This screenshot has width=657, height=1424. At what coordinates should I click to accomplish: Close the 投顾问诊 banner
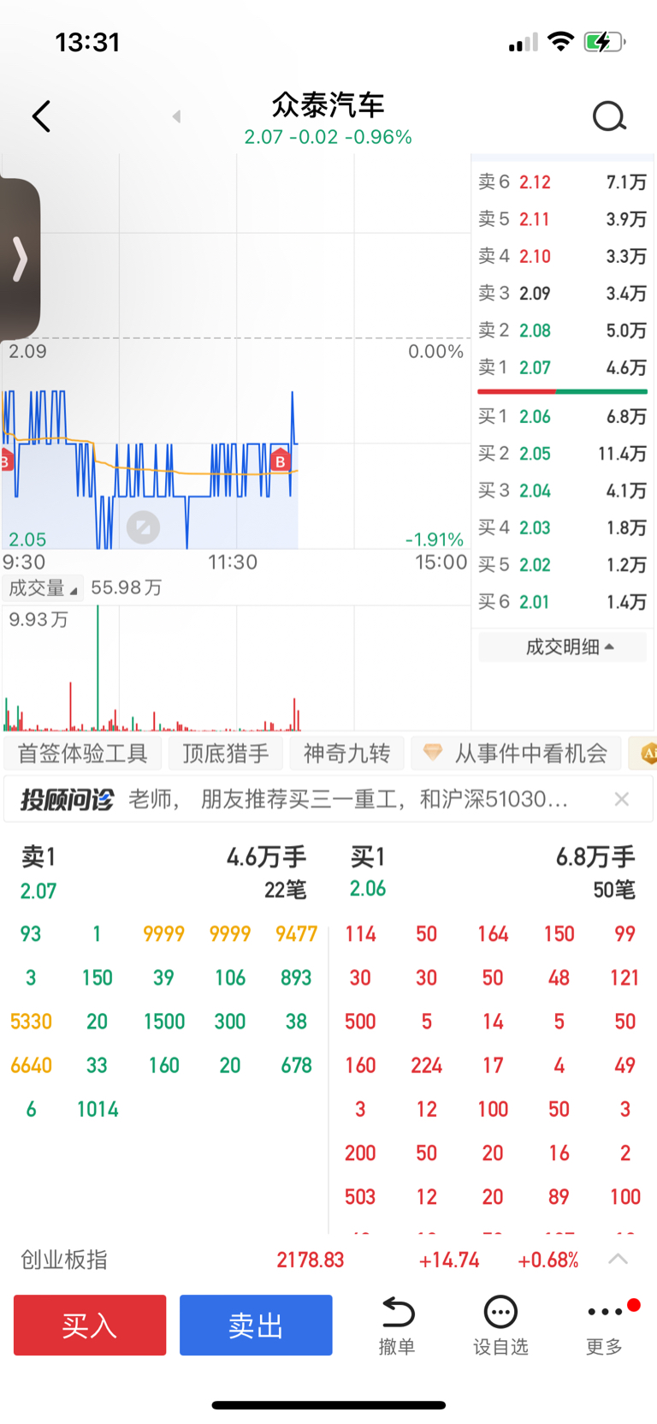coord(622,800)
